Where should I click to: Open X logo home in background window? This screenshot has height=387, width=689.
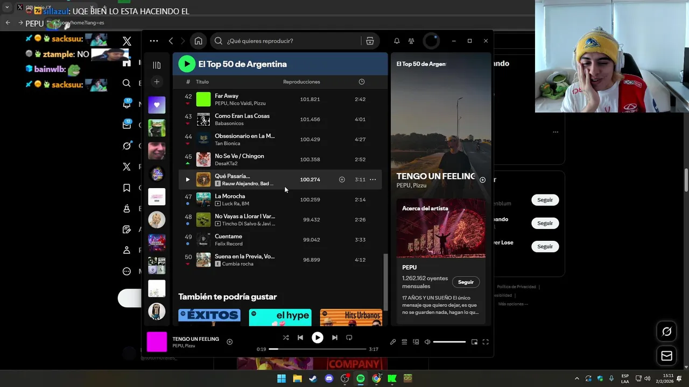[x=127, y=41]
